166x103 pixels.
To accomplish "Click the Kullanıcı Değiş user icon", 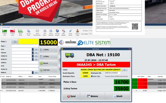I will 78,33.
